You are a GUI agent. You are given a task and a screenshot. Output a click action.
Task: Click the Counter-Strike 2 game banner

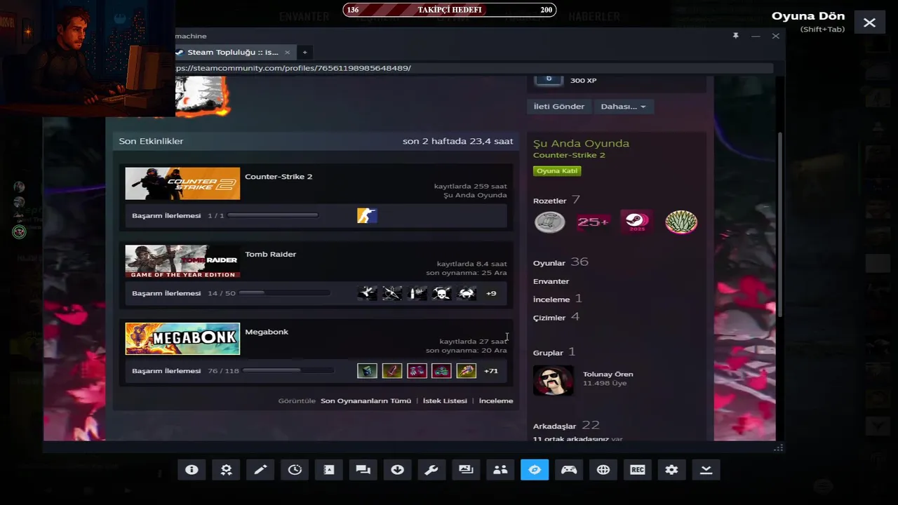tap(182, 184)
